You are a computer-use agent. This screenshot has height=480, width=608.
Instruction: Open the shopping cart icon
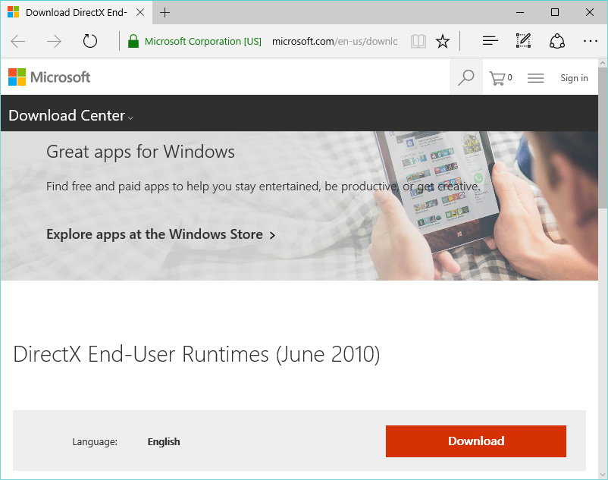tap(500, 77)
